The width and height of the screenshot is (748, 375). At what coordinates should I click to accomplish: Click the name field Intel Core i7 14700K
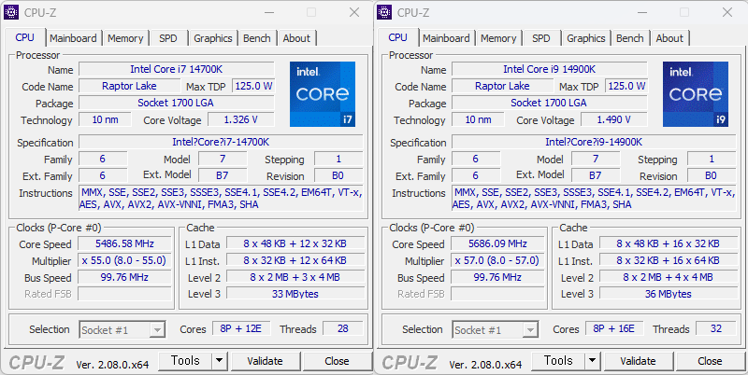click(177, 69)
